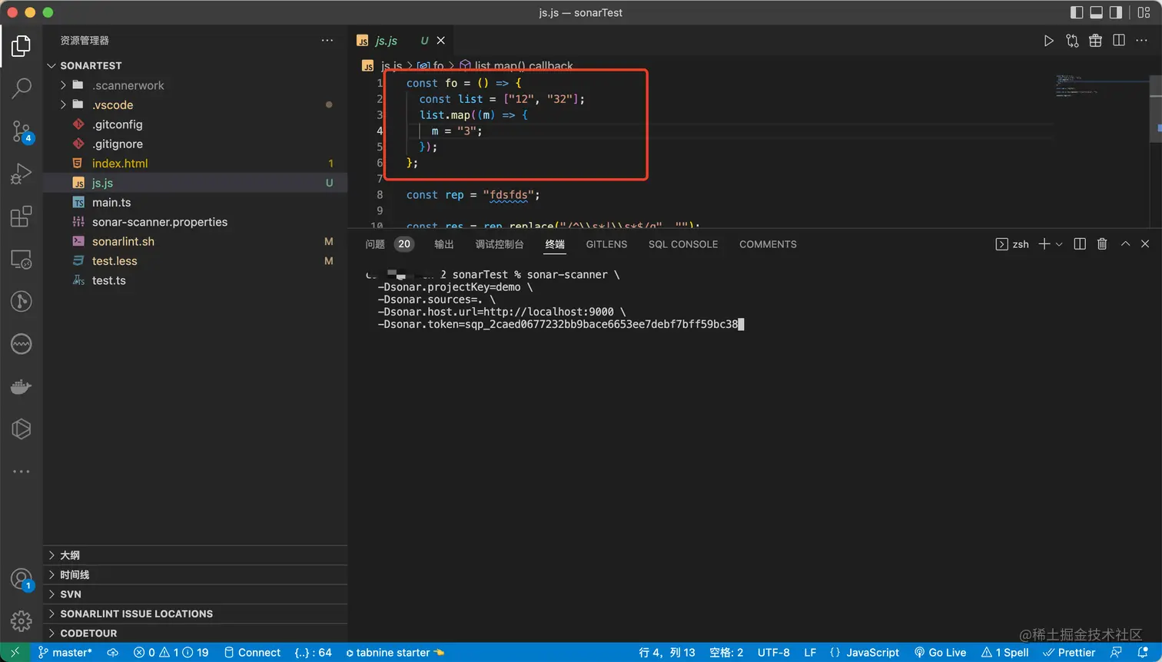Screen dimensions: 1162x662
Task: Open main.ts in the explorer
Action: (x=195, y=203)
